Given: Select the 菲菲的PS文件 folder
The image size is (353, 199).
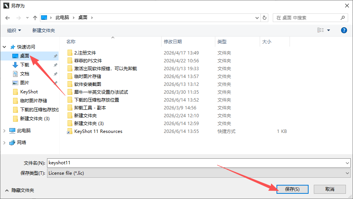Looking at the screenshot, I should [x=88, y=61].
